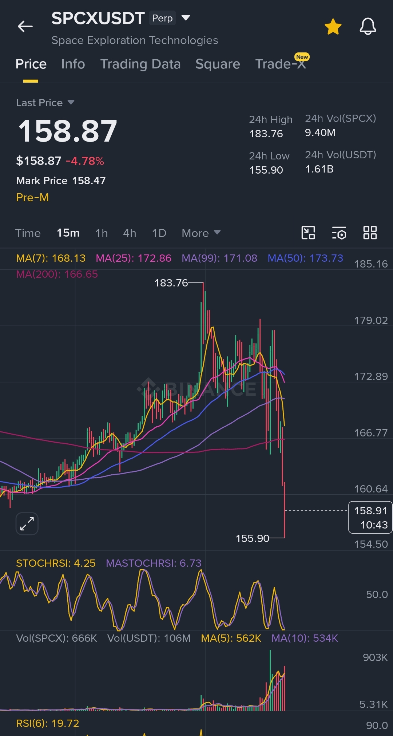
Task: Switch to the Info tab
Action: (73, 64)
